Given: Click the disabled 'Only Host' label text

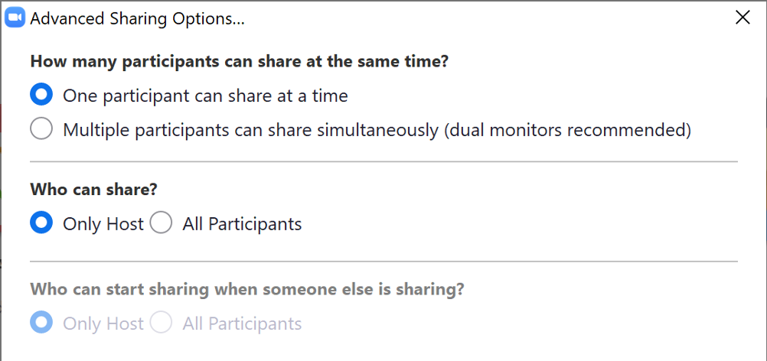Looking at the screenshot, I should [x=103, y=324].
